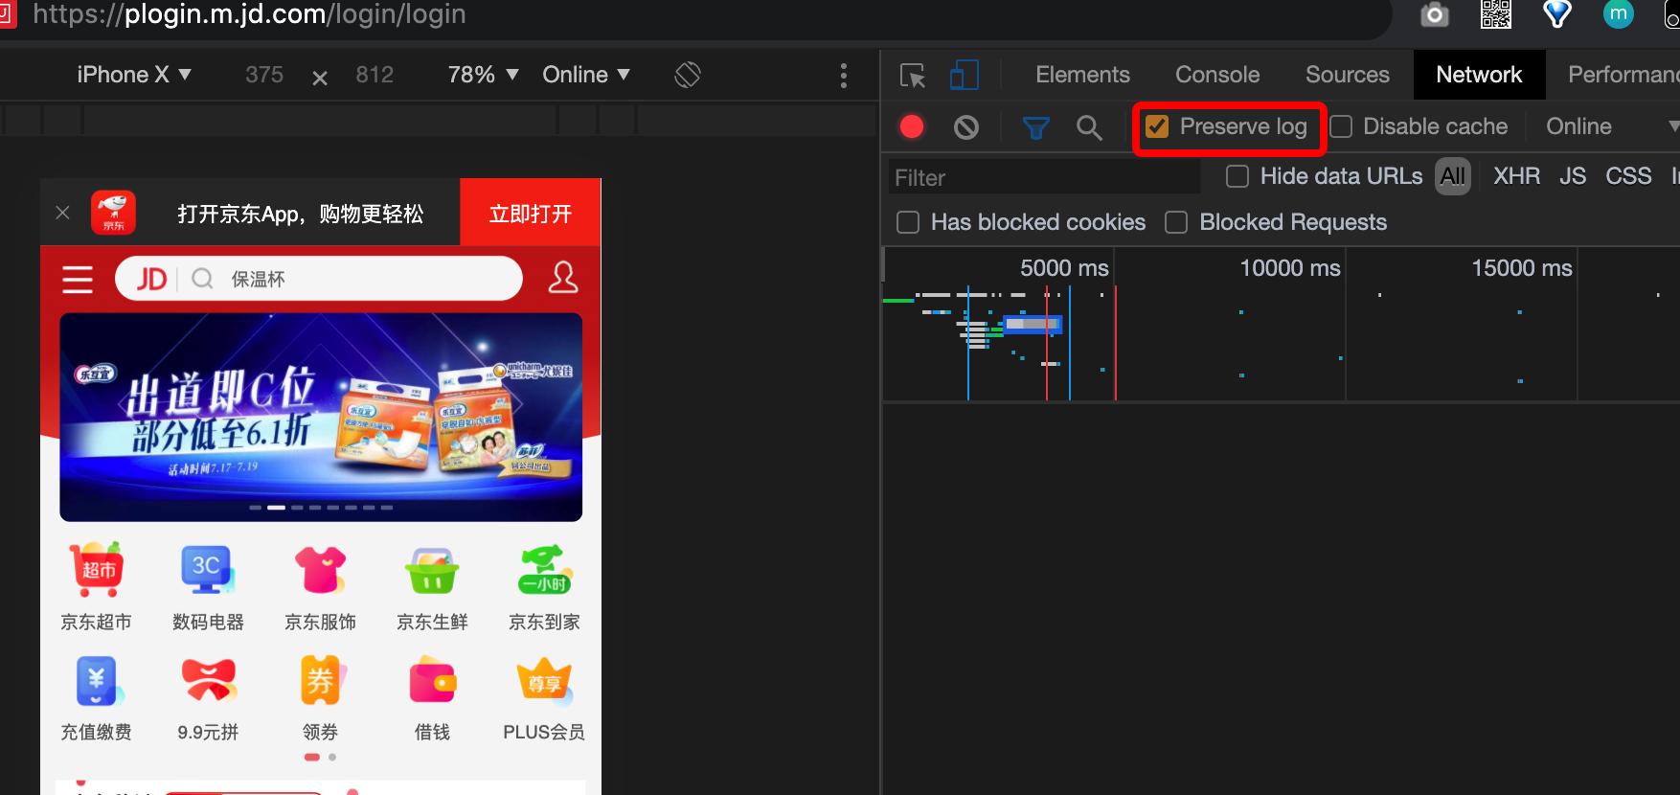Filter requests by XHR

(1516, 176)
